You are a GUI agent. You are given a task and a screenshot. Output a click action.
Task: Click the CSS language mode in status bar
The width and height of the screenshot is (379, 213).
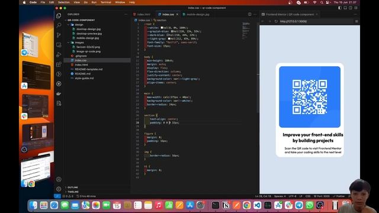click(308, 196)
